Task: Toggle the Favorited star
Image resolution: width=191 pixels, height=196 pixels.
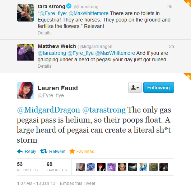Action: tap(72, 151)
